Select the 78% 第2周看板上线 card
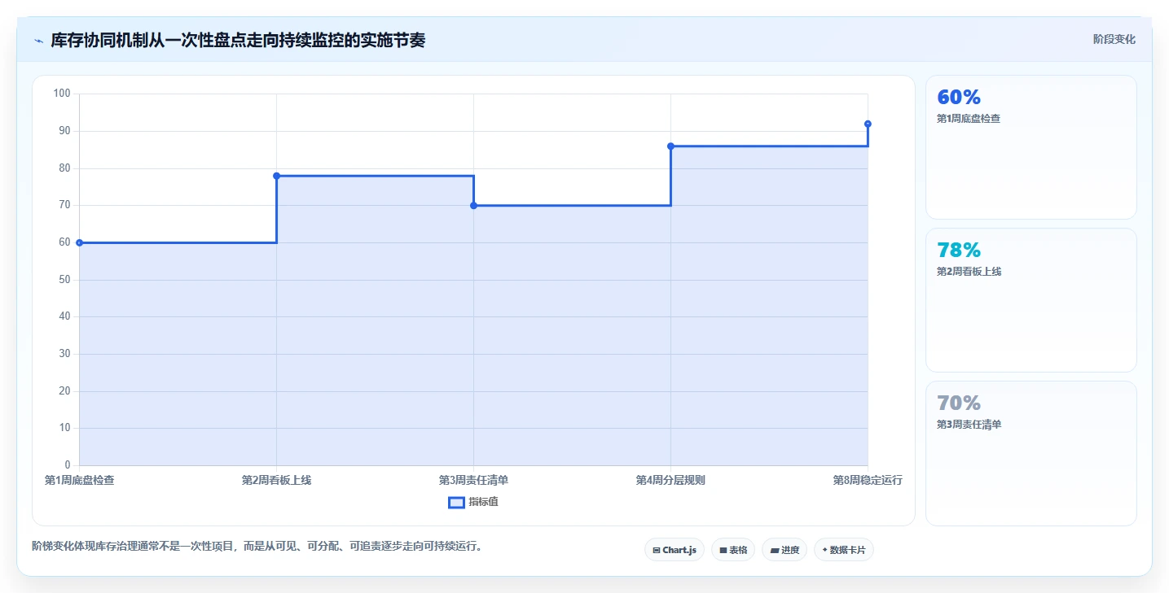The image size is (1169, 593). pos(1031,300)
